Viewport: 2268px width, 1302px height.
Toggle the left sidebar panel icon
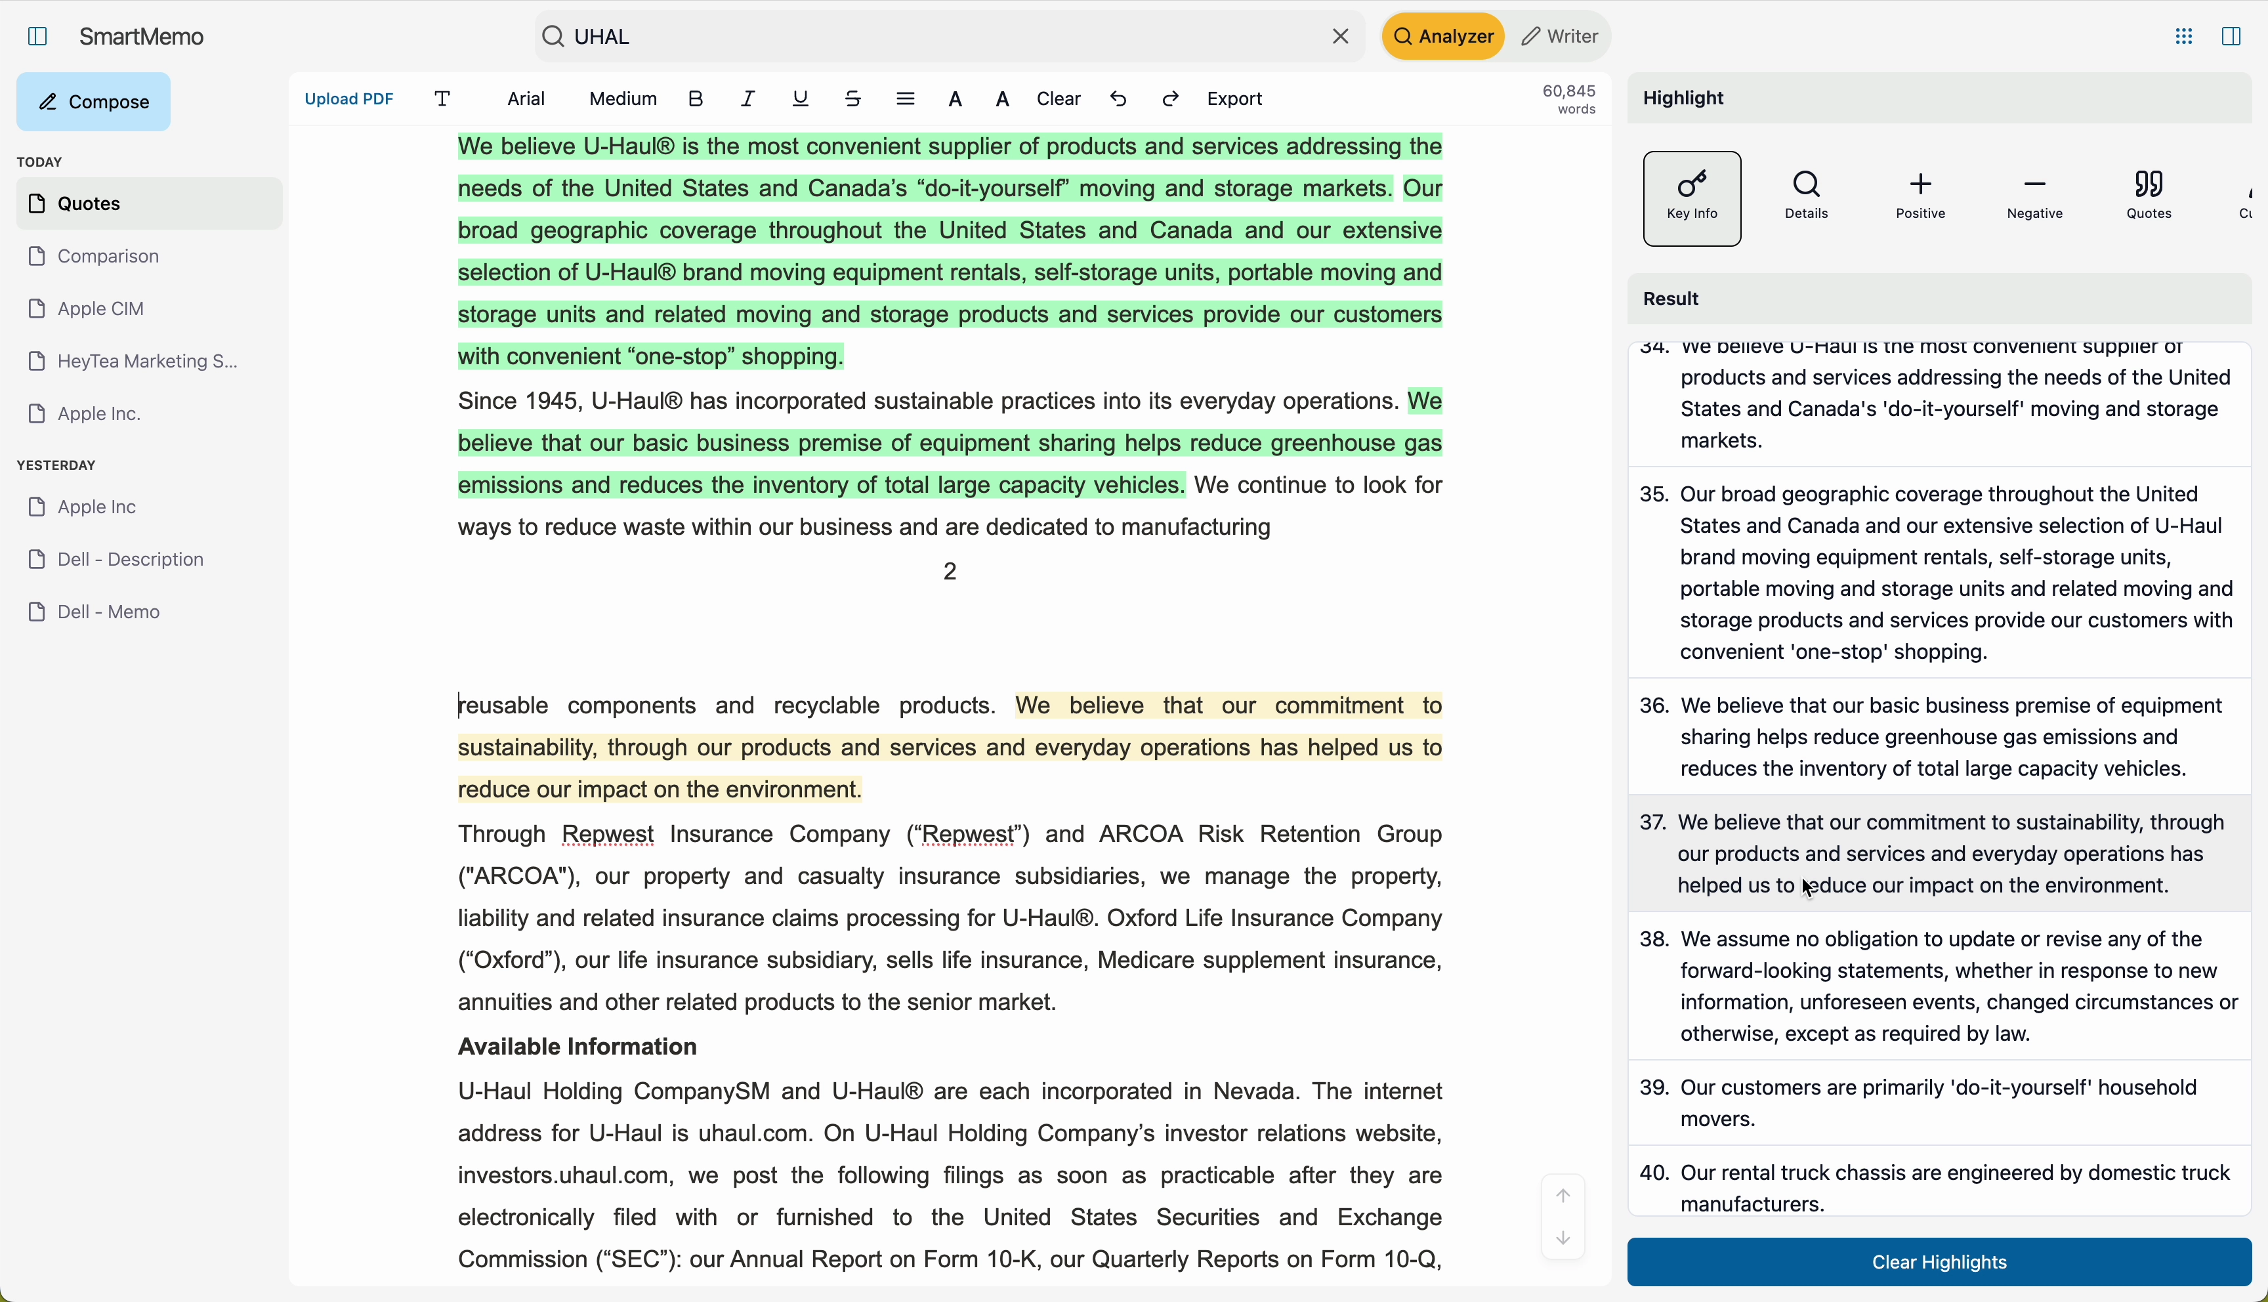[x=37, y=37]
